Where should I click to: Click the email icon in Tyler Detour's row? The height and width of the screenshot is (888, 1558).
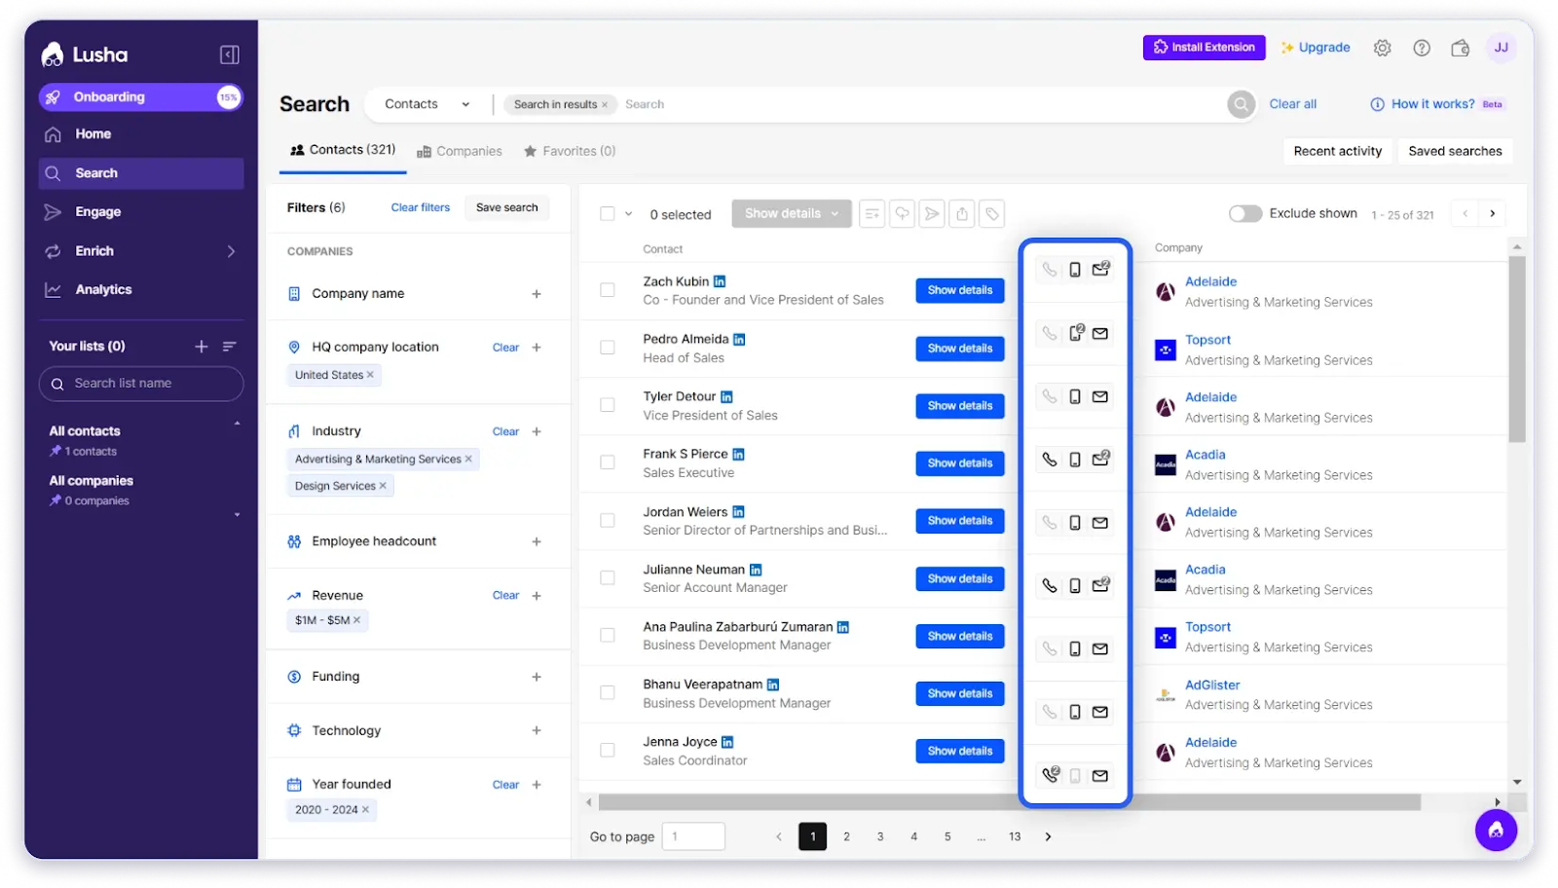click(1100, 396)
